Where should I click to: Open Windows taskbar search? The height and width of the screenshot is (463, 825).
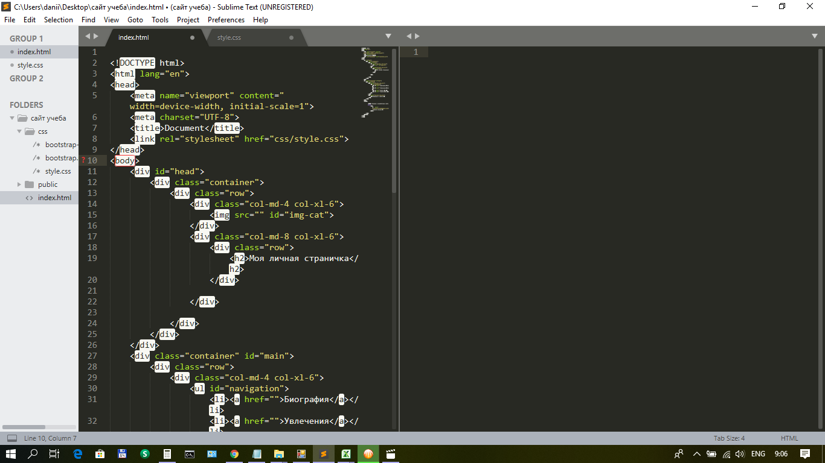(33, 454)
